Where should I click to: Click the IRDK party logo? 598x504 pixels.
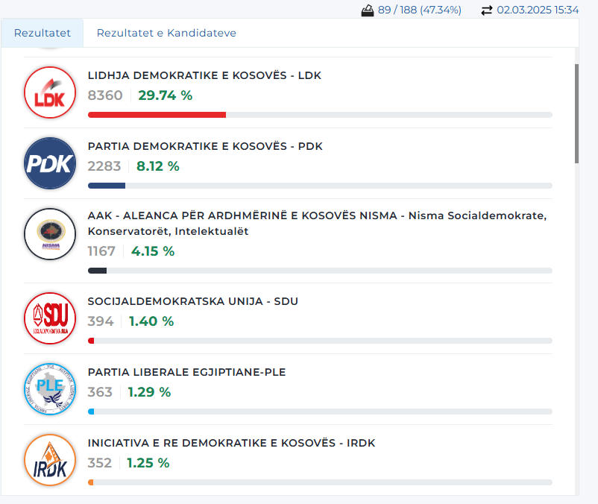pos(50,460)
